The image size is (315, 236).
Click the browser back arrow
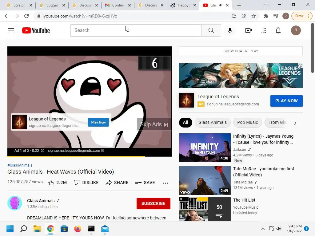[x=7, y=16]
